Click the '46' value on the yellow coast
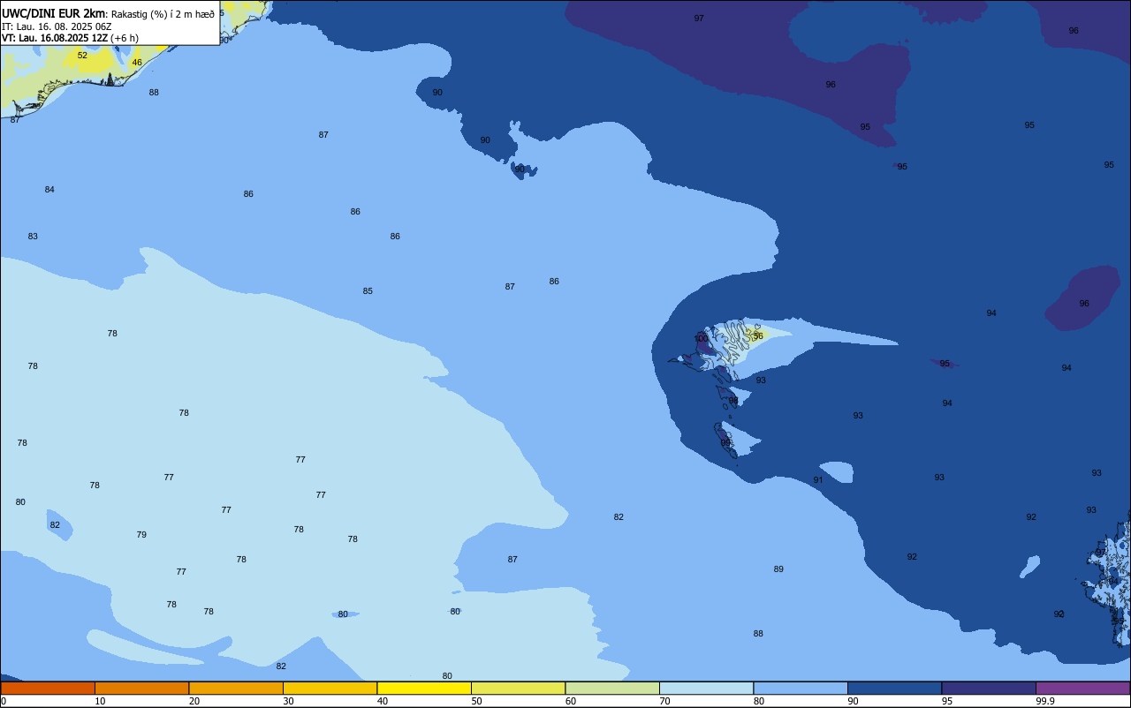This screenshot has height=708, width=1131. tap(136, 63)
